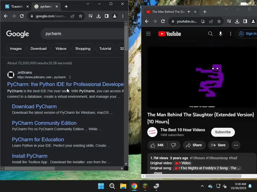Open Download PyCharm link
This screenshot has height=192, width=257.
pyautogui.click(x=34, y=106)
